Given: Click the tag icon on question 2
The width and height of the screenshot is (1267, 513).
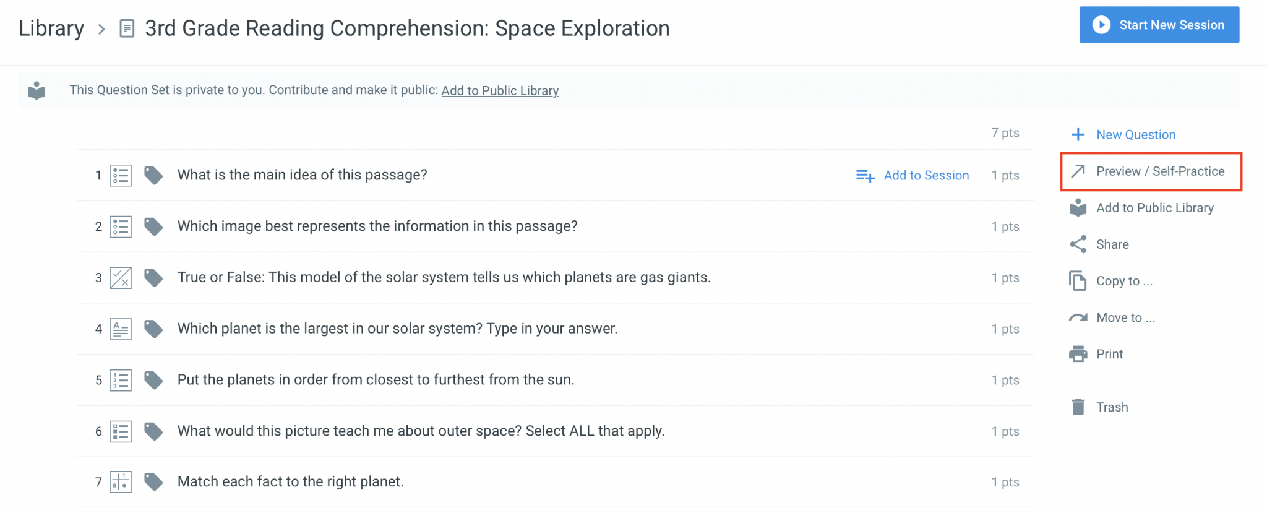Looking at the screenshot, I should pyautogui.click(x=153, y=226).
